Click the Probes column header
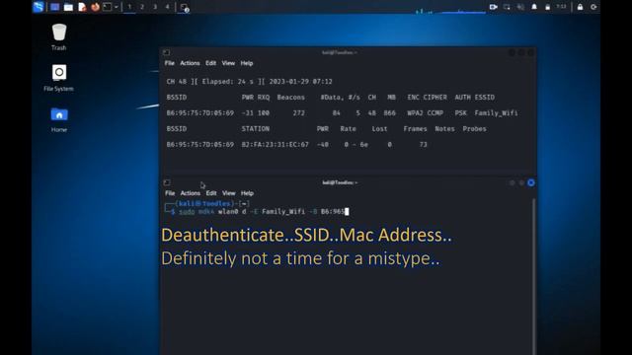 click(x=474, y=129)
